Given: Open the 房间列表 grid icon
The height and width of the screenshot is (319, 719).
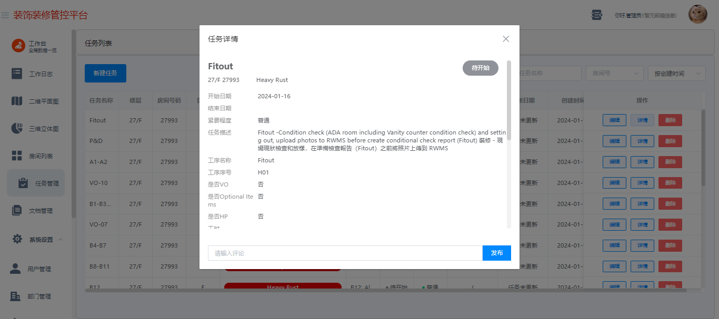Looking at the screenshot, I should pos(17,156).
